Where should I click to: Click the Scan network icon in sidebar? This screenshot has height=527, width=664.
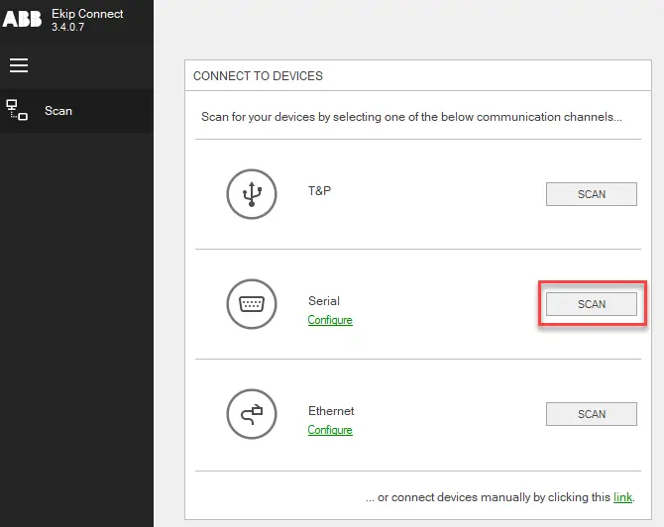click(x=18, y=110)
